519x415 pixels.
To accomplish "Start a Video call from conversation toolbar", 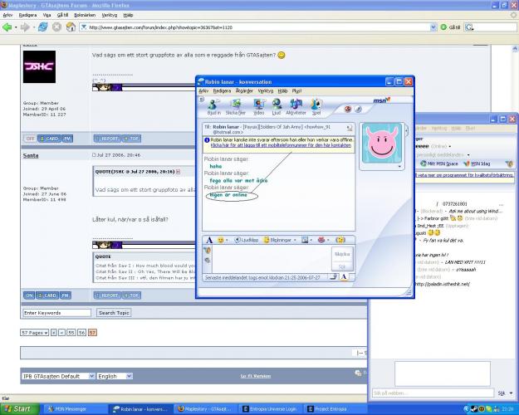I will pos(258,105).
